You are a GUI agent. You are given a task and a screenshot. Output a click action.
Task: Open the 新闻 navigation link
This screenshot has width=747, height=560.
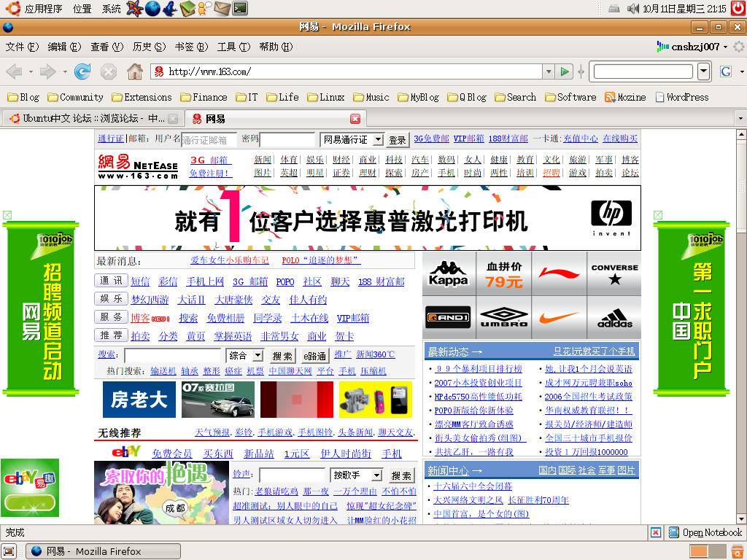(262, 160)
